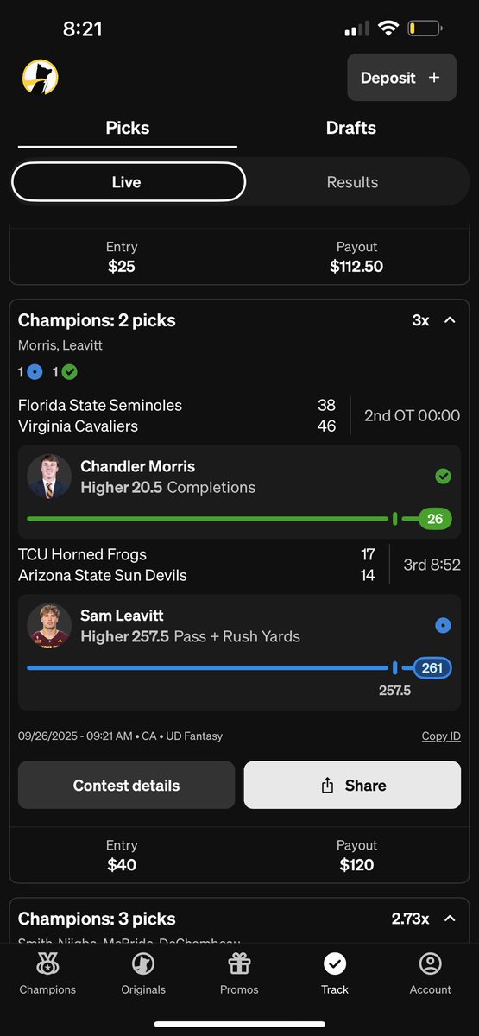Switch to the Results toggle
The image size is (479, 1036).
point(352,182)
